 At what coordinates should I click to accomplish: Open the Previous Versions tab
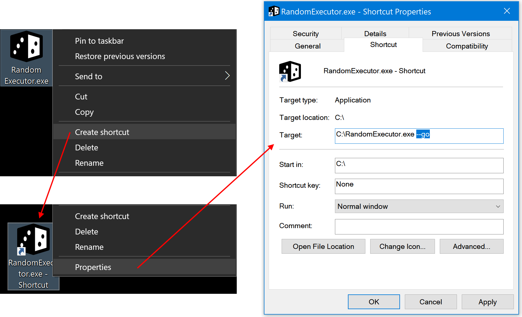pyautogui.click(x=461, y=33)
